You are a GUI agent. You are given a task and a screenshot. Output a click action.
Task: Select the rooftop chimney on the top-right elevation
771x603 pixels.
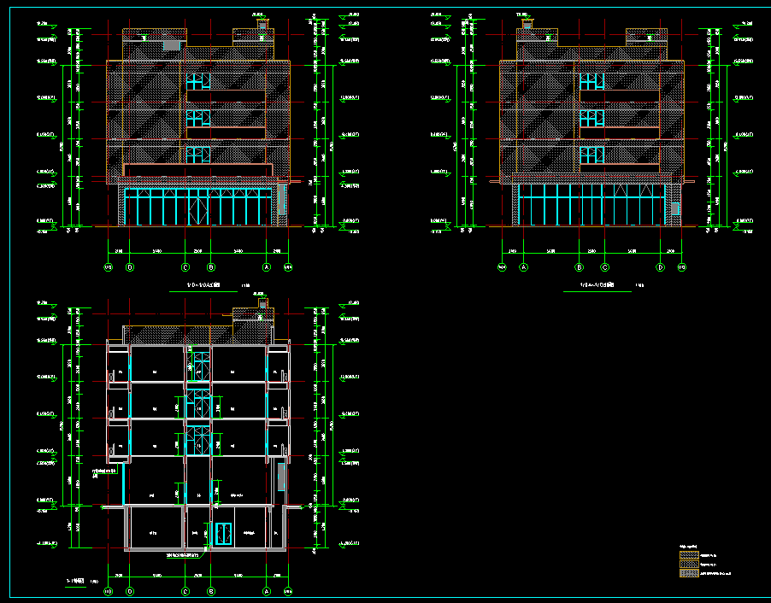[x=527, y=22]
